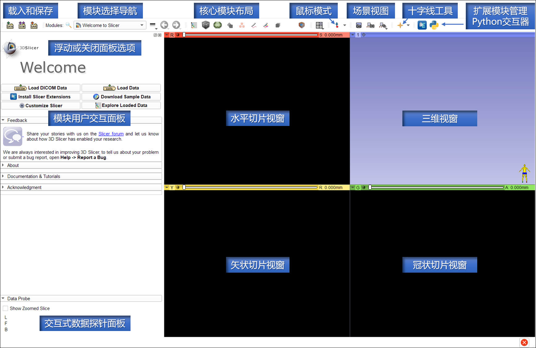Click the Customize Slicer button
The image size is (536, 348).
(x=40, y=106)
